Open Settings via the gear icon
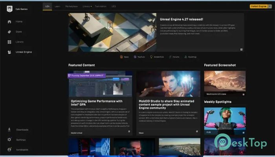The width and height of the screenshot is (275, 157). click(9, 139)
